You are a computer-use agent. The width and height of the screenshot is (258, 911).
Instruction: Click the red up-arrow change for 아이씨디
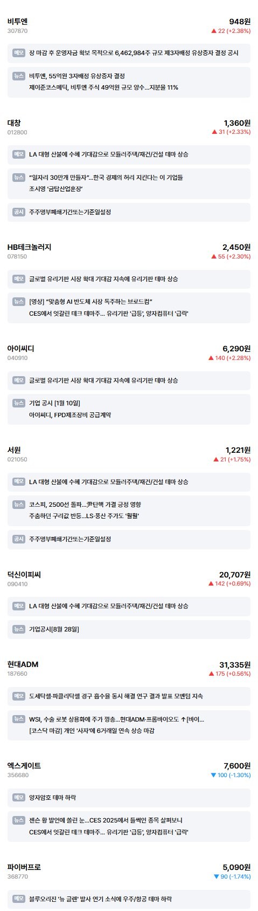click(x=229, y=358)
